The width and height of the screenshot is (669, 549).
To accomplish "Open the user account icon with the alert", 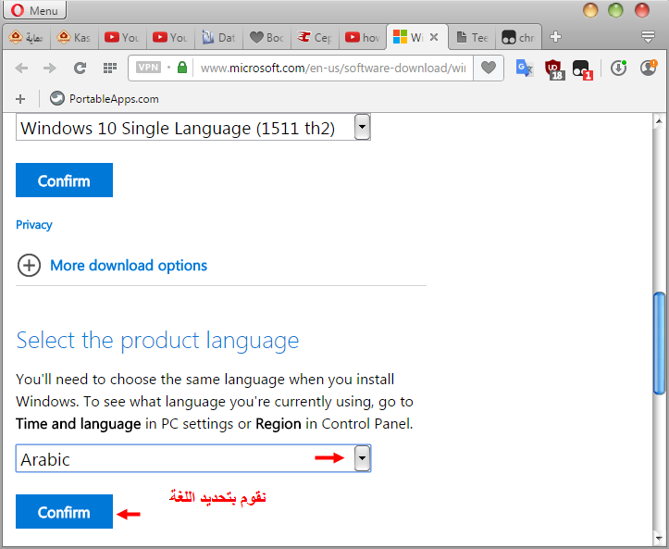I will pyautogui.click(x=649, y=68).
